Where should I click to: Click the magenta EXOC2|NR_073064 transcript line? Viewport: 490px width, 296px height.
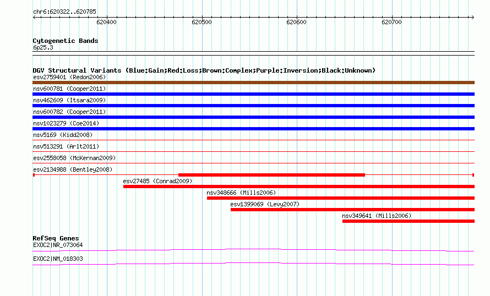[x=253, y=250]
